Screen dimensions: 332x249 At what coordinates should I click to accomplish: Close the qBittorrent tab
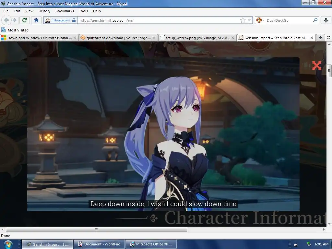click(154, 38)
